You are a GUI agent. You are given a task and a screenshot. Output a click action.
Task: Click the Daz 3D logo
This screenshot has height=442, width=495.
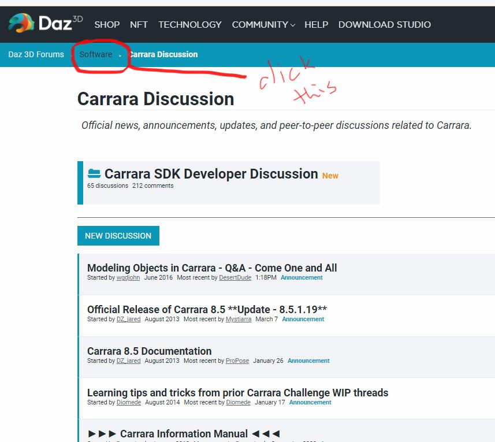[45, 23]
